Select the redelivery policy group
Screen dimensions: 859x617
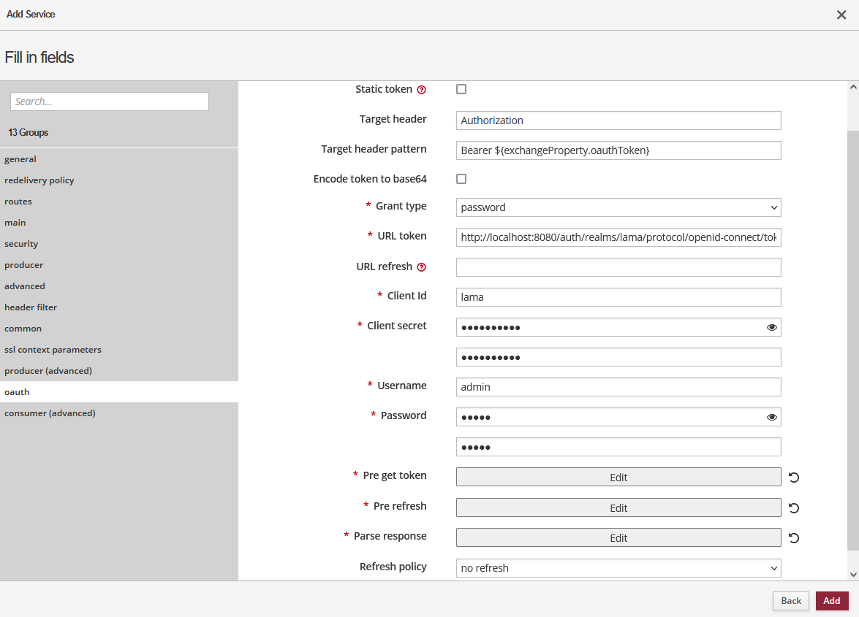tap(39, 180)
